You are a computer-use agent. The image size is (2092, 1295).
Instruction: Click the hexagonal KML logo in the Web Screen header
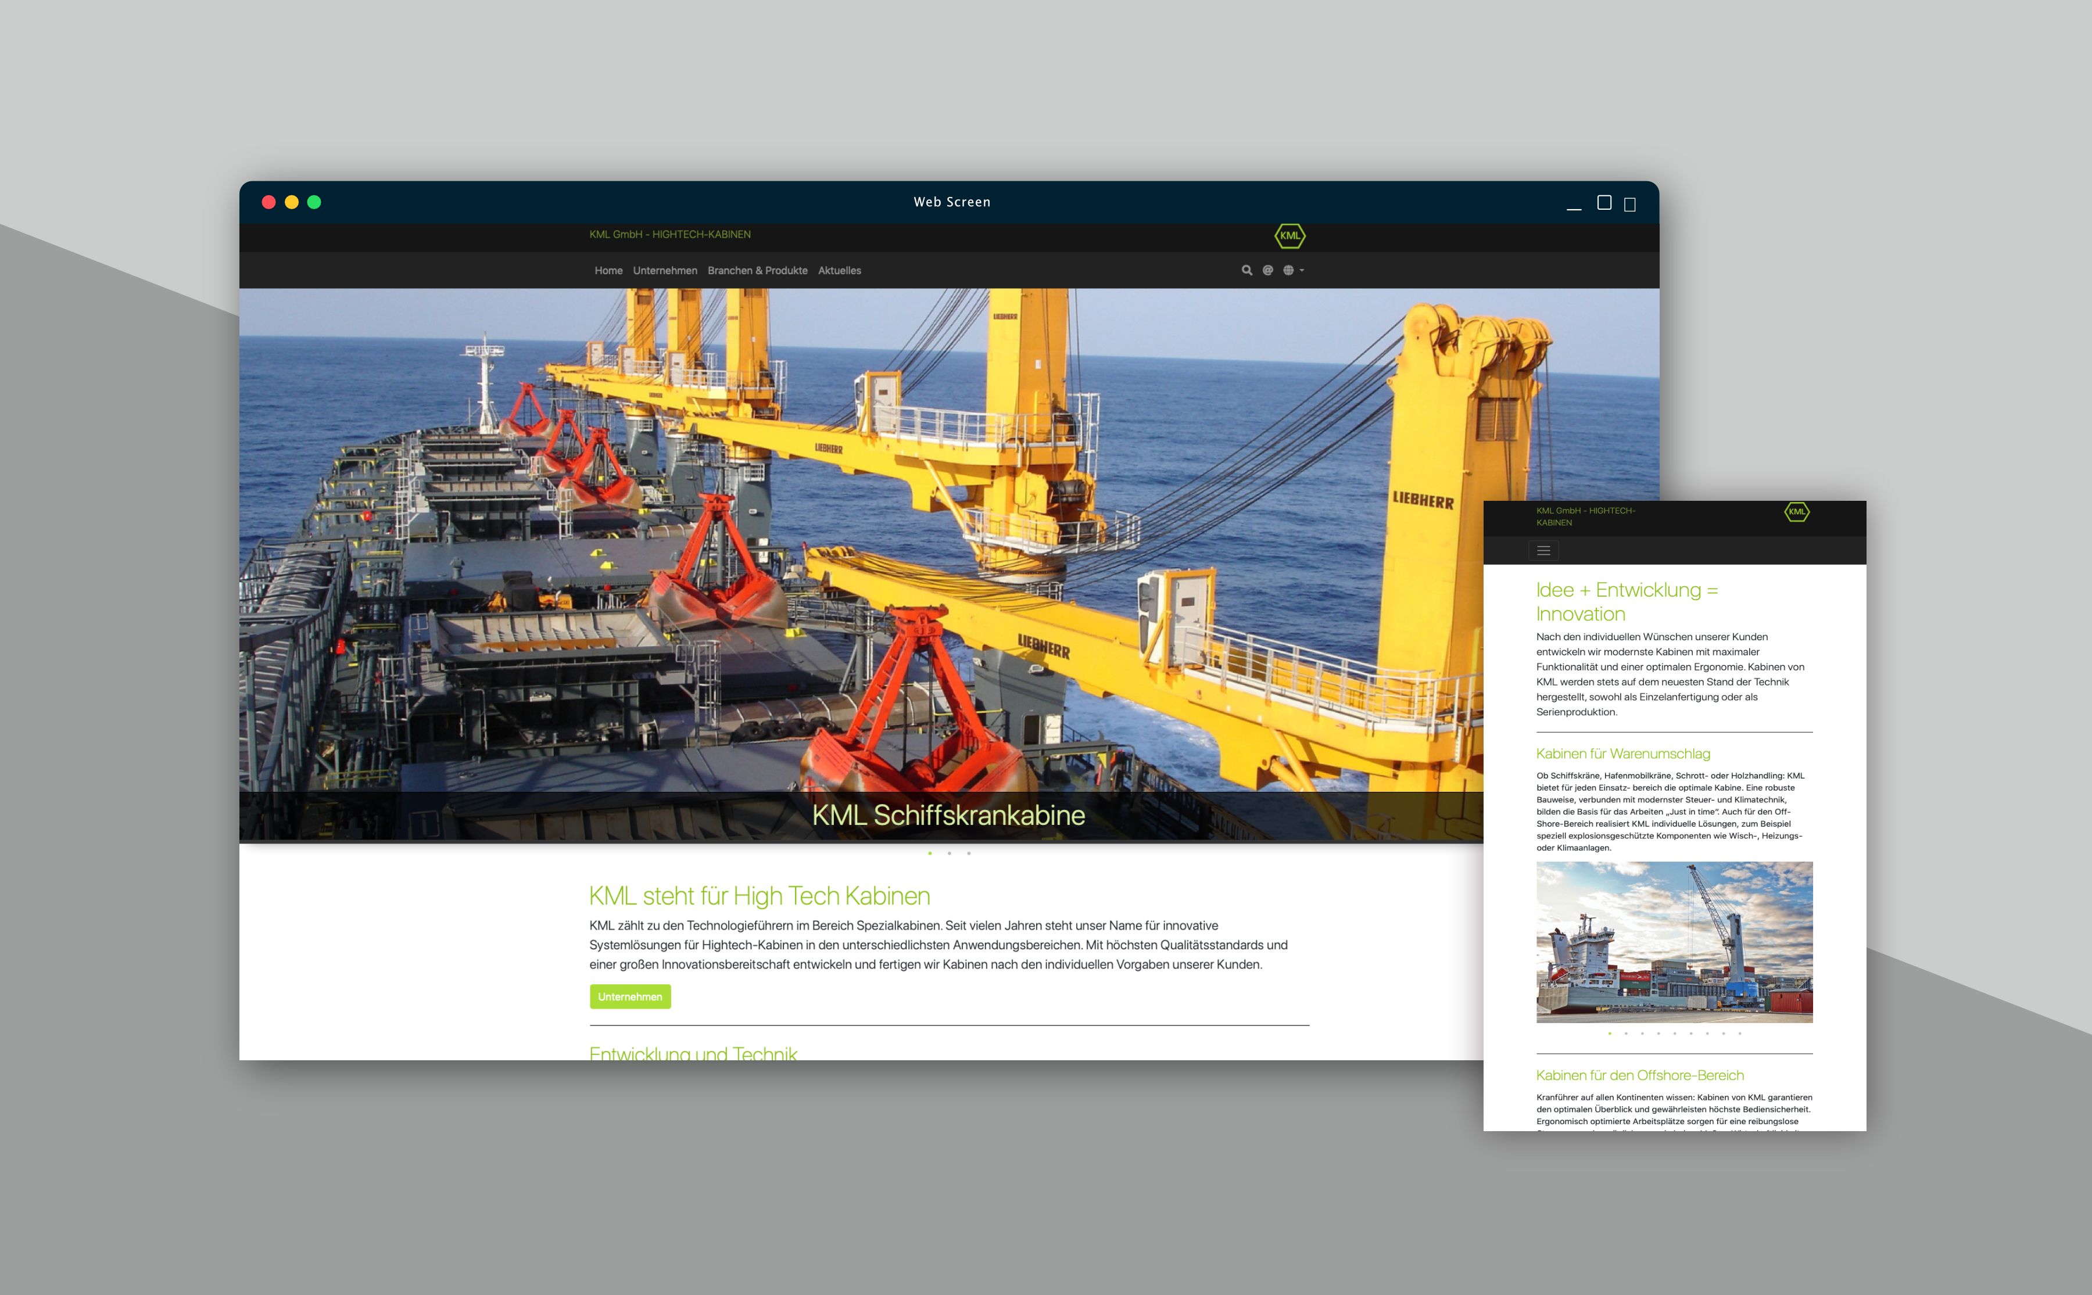[1290, 235]
